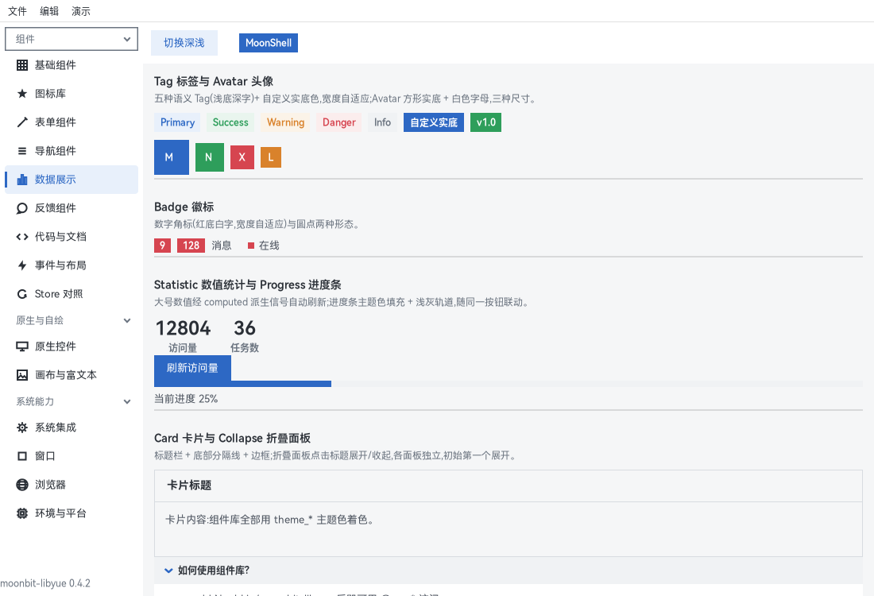This screenshot has height=596, width=874.
Task: Click the 自定义实底 tag
Action: [x=434, y=122]
